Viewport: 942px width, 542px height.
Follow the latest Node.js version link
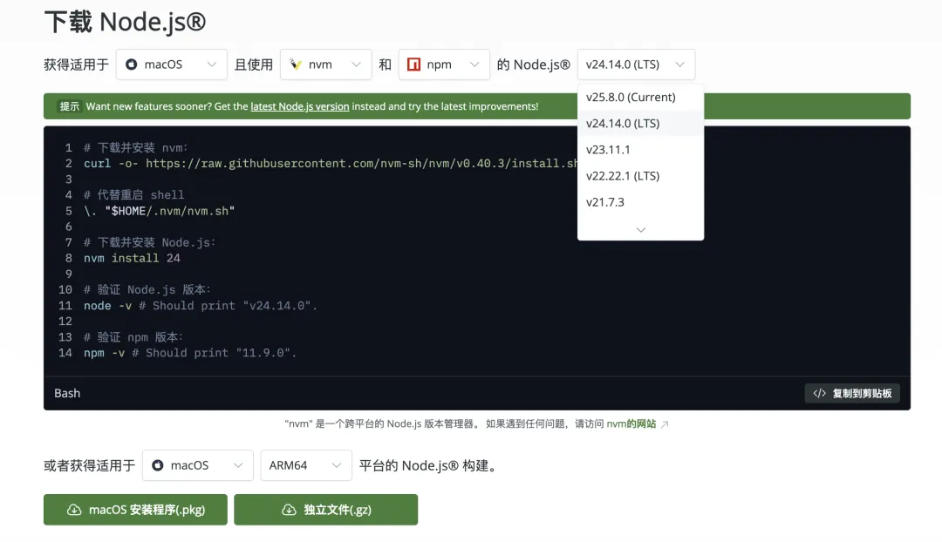tap(300, 106)
